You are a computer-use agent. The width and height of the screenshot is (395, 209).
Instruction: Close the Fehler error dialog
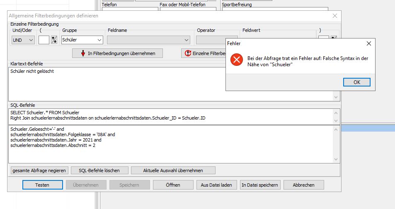369,43
